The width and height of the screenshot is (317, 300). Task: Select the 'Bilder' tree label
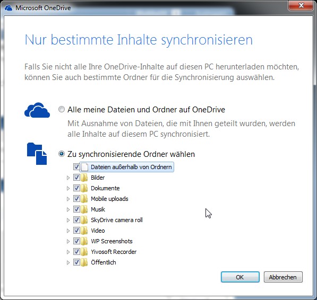[98, 178]
